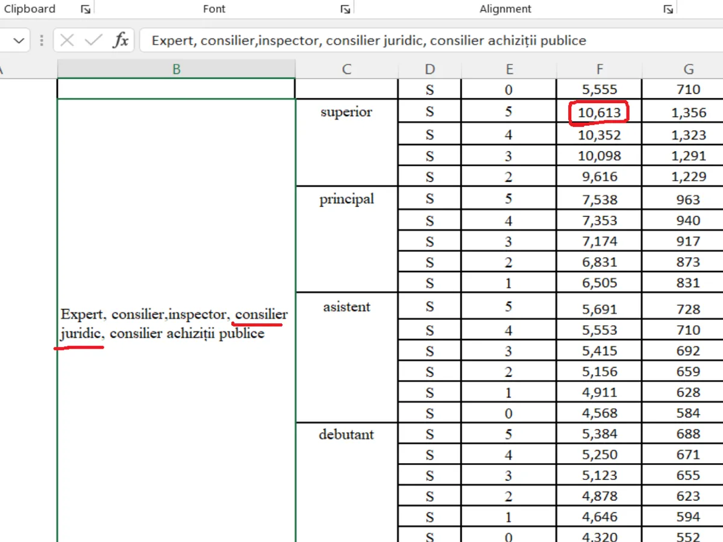Select the cell labeled superior

point(346,112)
